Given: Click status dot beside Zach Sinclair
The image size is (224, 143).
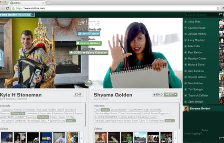Looking at the screenshot, I should pyautogui.click(x=185, y=102).
